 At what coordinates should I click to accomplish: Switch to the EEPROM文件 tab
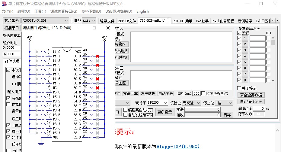click(x=127, y=21)
